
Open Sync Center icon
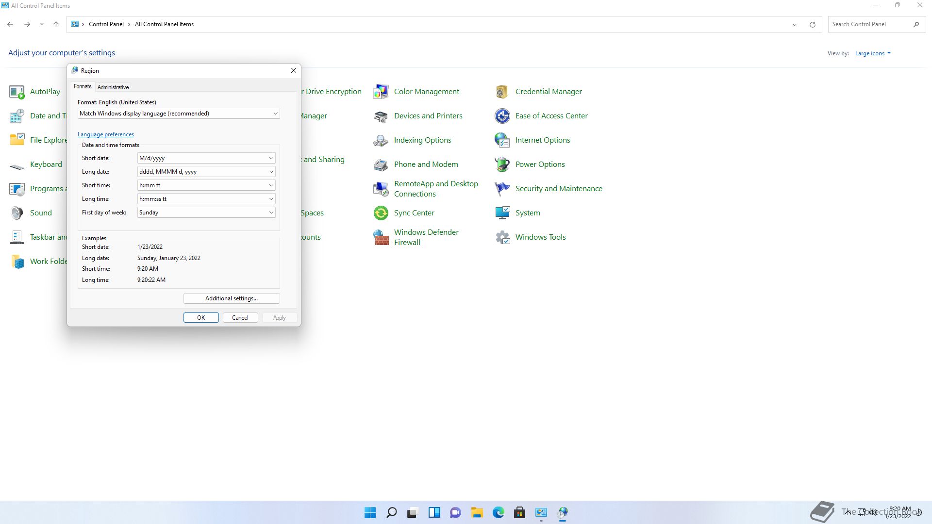381,213
